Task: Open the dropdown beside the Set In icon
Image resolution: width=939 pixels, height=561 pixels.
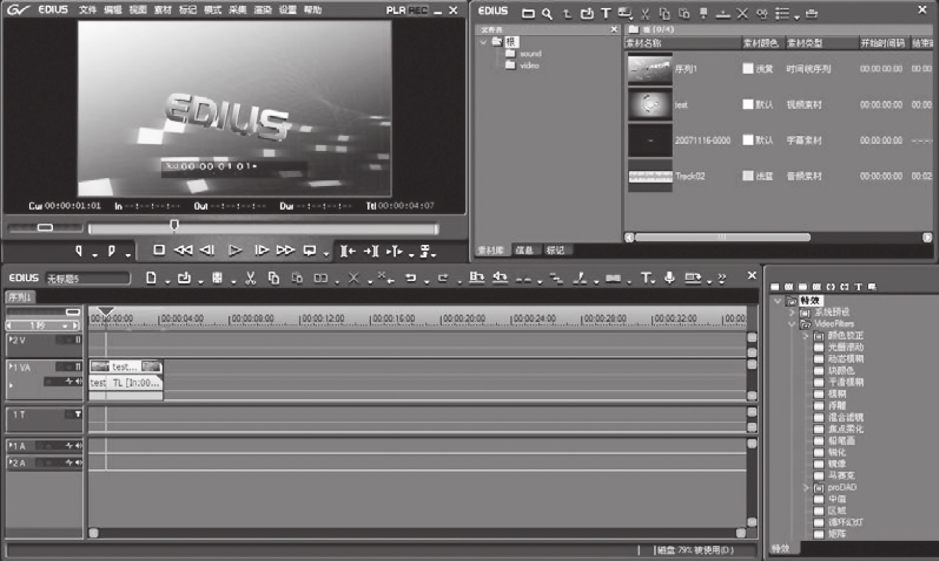Action: [x=95, y=254]
